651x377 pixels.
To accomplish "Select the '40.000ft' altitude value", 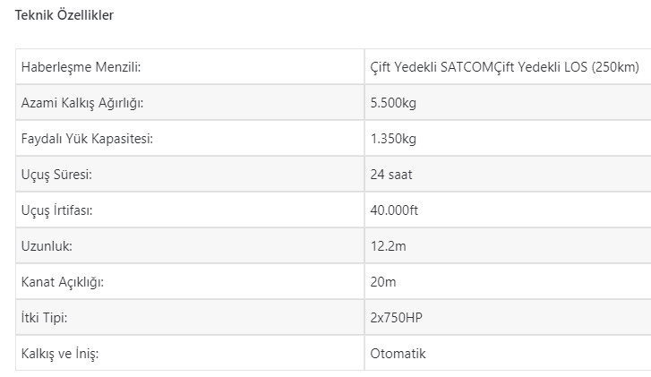I will point(395,210).
